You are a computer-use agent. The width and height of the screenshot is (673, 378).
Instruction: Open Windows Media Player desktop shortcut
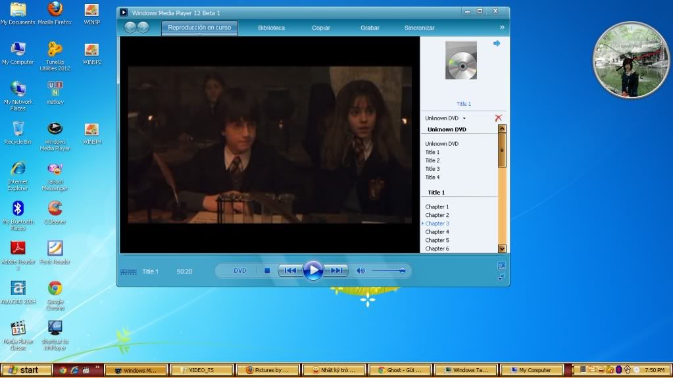tap(55, 137)
